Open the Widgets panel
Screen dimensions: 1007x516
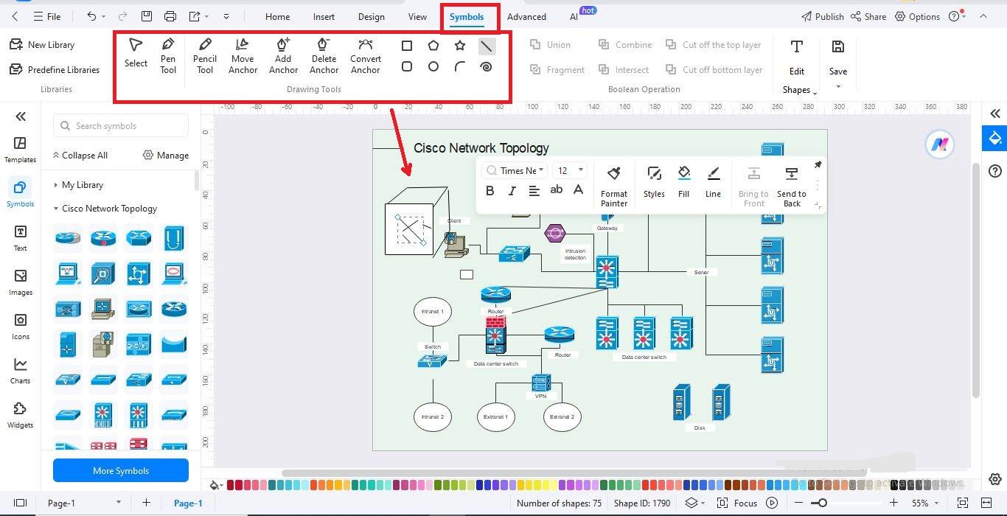click(20, 414)
